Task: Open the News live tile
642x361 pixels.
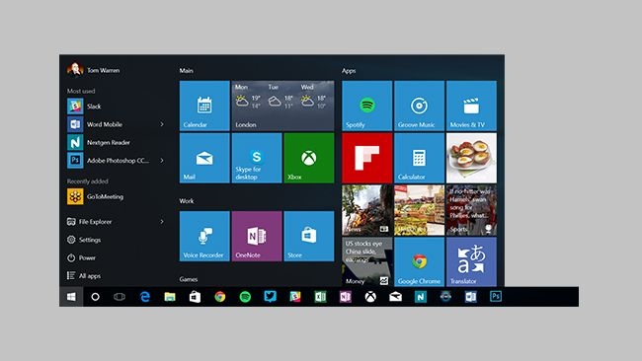Action: (366, 210)
